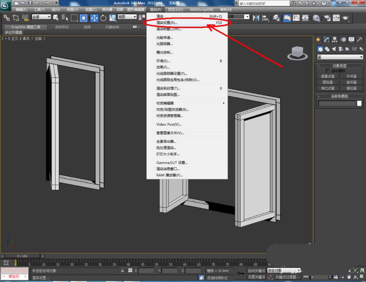This screenshot has height=282, width=366.
Task: Open the quick access toolbar dropdown arrow
Action: click(x=56, y=3)
